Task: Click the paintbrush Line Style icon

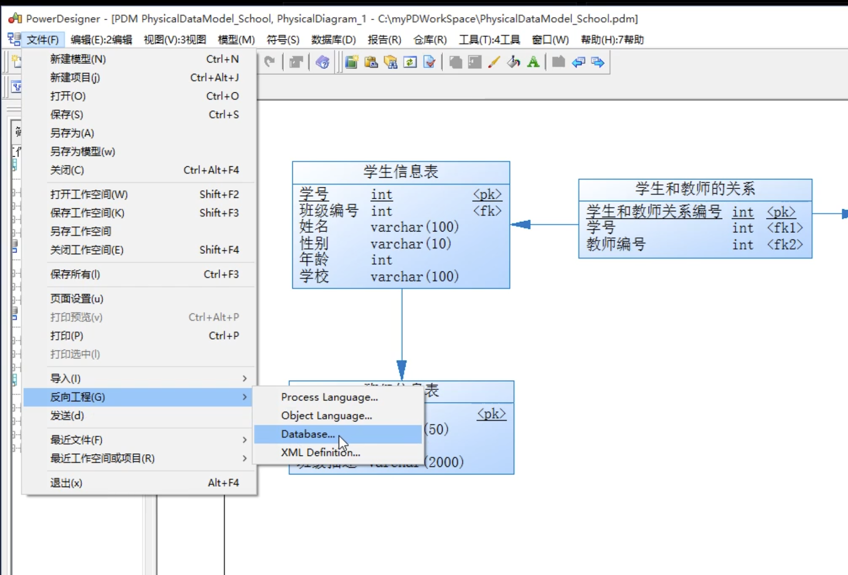Action: [x=494, y=62]
